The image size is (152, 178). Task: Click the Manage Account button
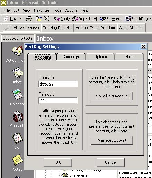pyautogui.click(x=112, y=140)
